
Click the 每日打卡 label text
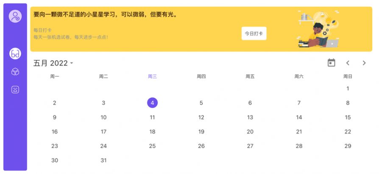(42, 30)
